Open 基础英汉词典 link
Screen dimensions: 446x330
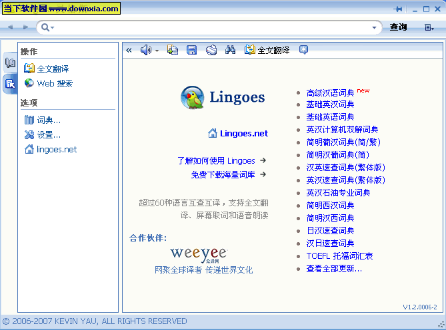point(330,104)
